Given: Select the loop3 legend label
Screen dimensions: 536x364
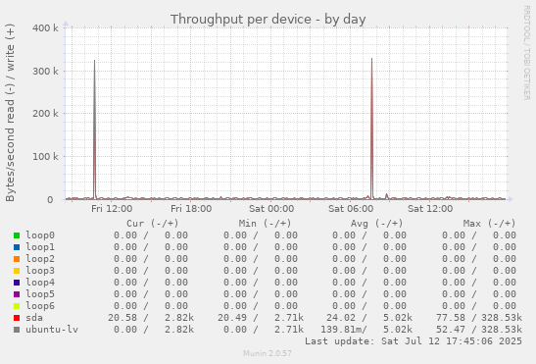Looking at the screenshot, I should [x=40, y=271].
